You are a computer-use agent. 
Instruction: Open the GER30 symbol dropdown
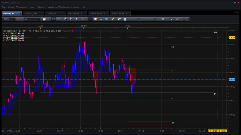click(x=14, y=19)
